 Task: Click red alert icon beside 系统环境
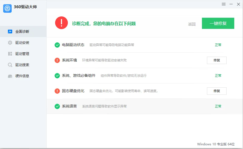pyautogui.click(x=57, y=60)
